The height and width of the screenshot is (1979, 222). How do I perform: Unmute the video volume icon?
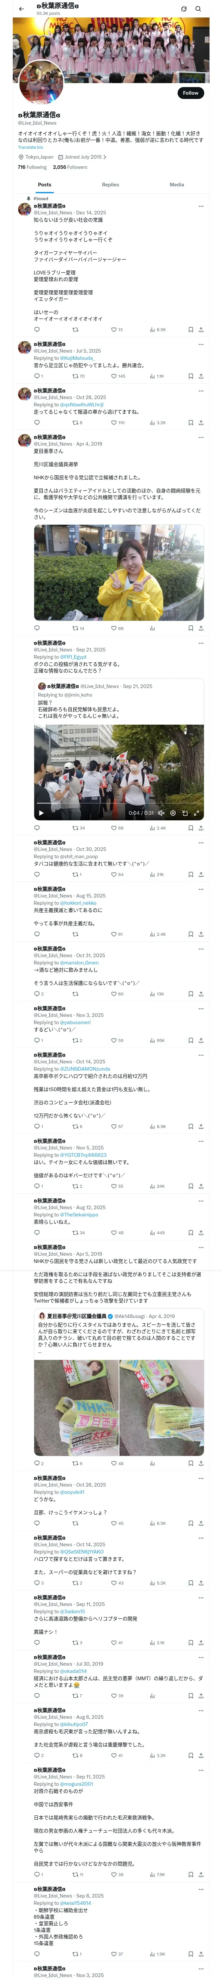click(161, 813)
